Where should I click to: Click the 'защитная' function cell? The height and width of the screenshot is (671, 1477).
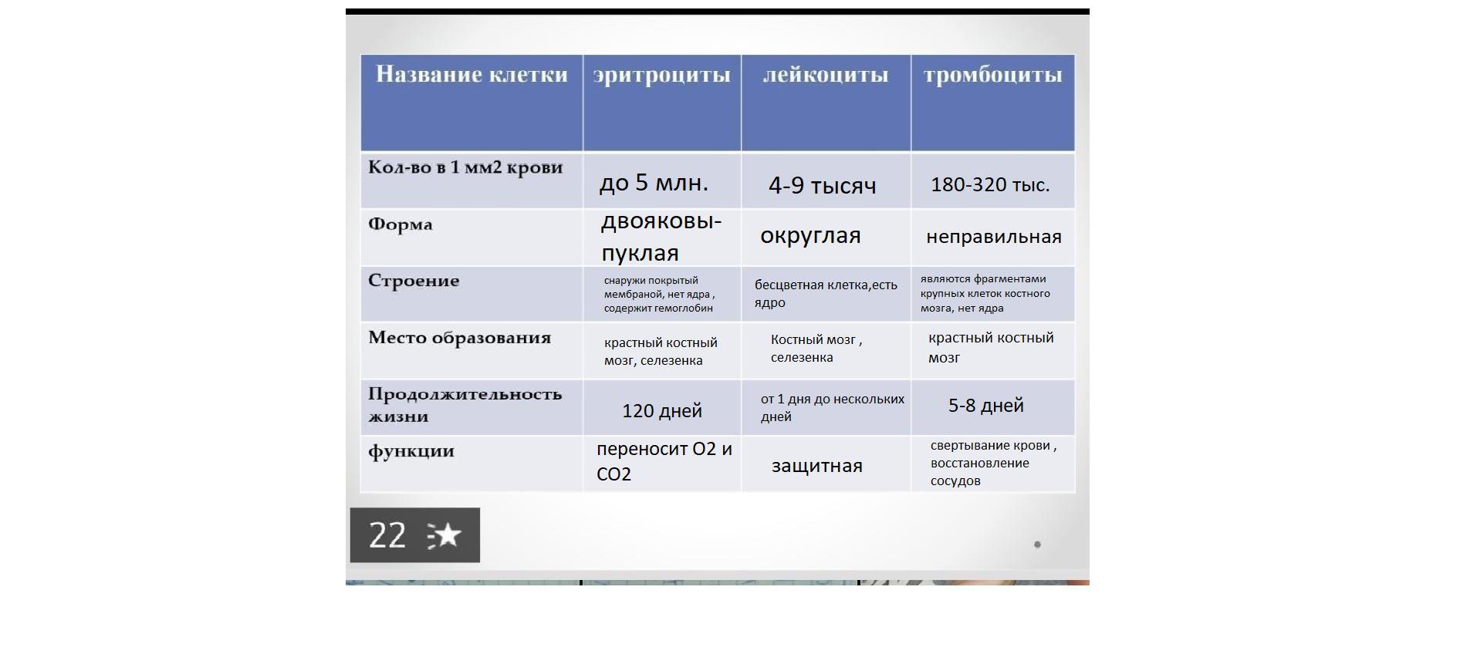(816, 466)
